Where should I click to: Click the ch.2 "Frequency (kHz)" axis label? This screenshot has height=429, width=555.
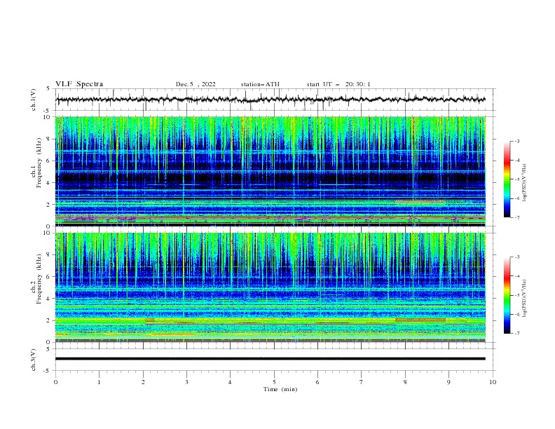tap(39, 278)
